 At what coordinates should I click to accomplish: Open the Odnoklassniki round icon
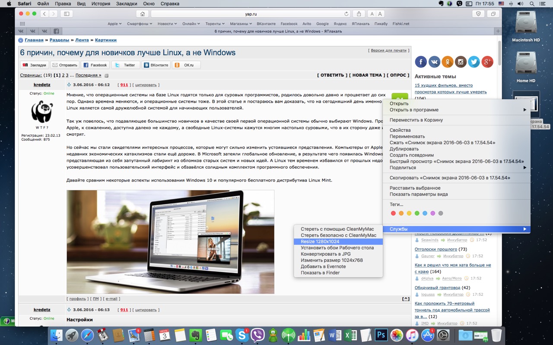pyautogui.click(x=448, y=62)
